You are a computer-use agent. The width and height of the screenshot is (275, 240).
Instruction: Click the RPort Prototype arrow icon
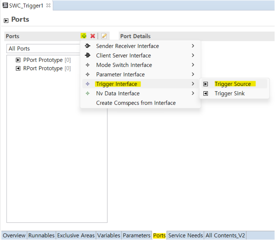click(18, 68)
